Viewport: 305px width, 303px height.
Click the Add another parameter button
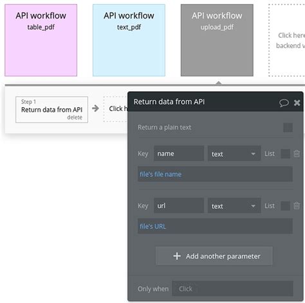[214, 256]
